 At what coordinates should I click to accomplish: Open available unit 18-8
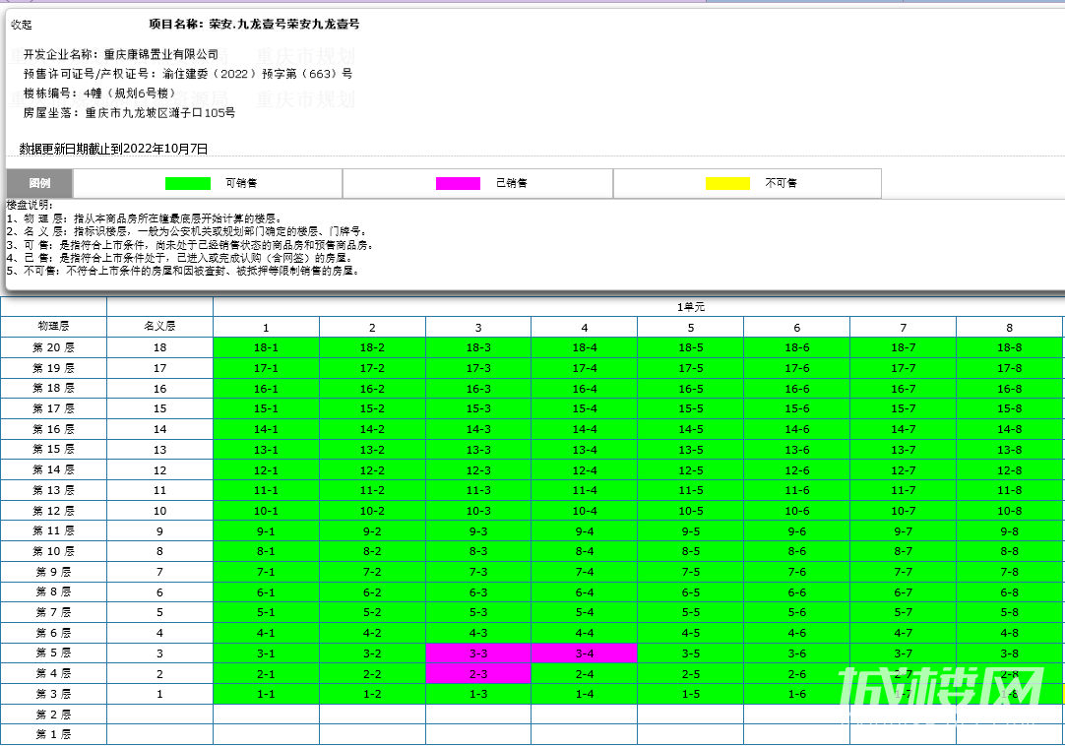pos(1009,347)
